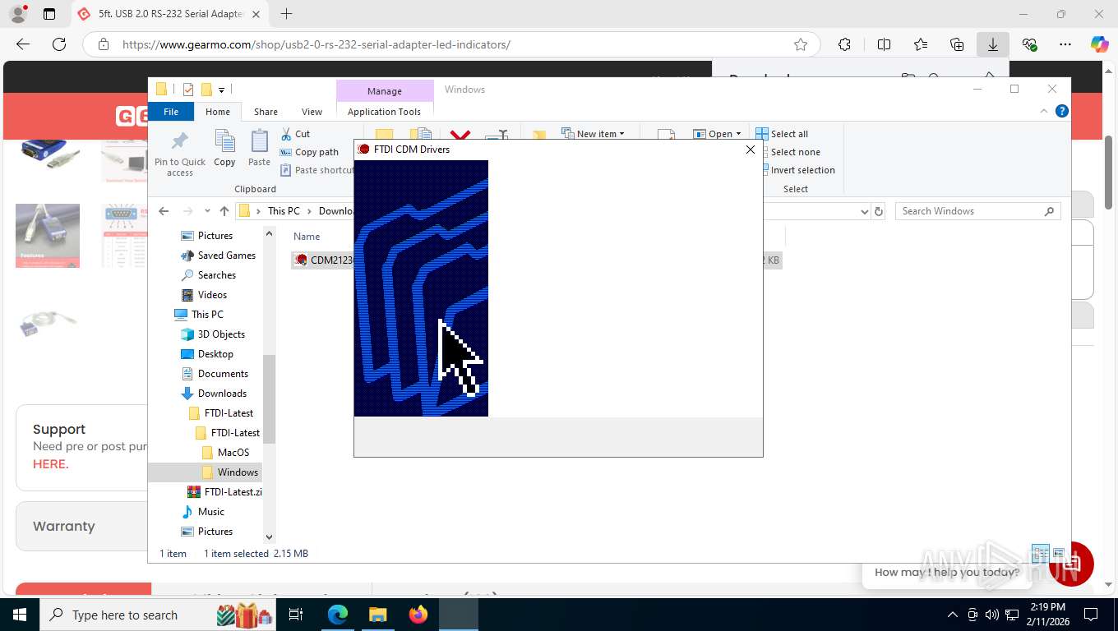
Task: Open Windows Start menu
Action: click(x=20, y=615)
